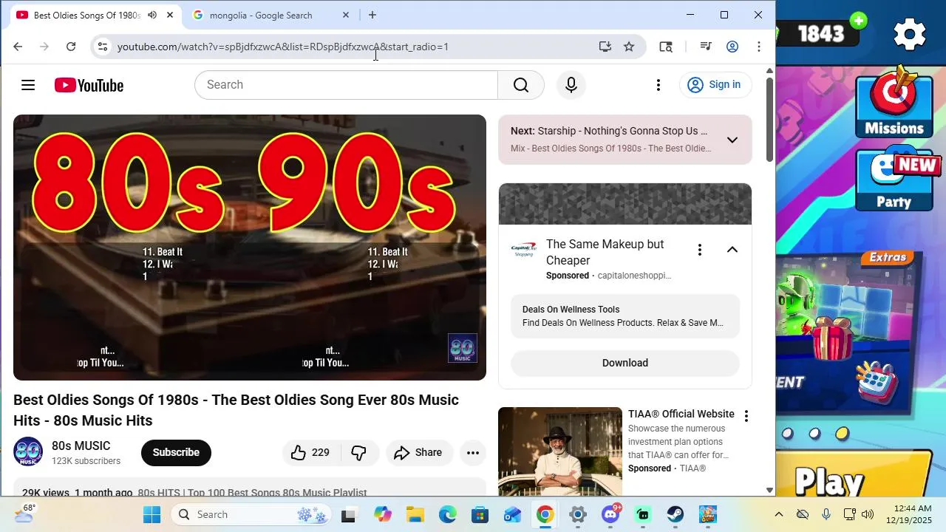Open Chrome's three-dot menu
946x532 pixels.
(759, 47)
